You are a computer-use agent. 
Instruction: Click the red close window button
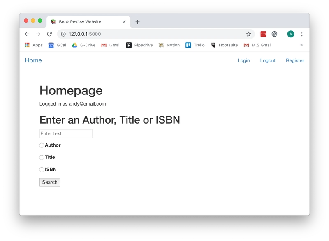[26, 21]
